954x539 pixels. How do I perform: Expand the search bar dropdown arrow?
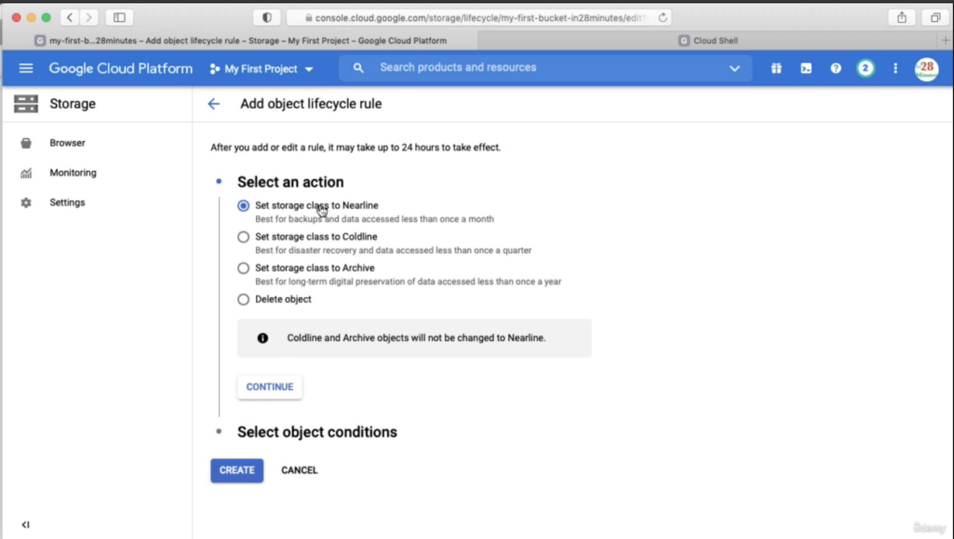(x=734, y=68)
